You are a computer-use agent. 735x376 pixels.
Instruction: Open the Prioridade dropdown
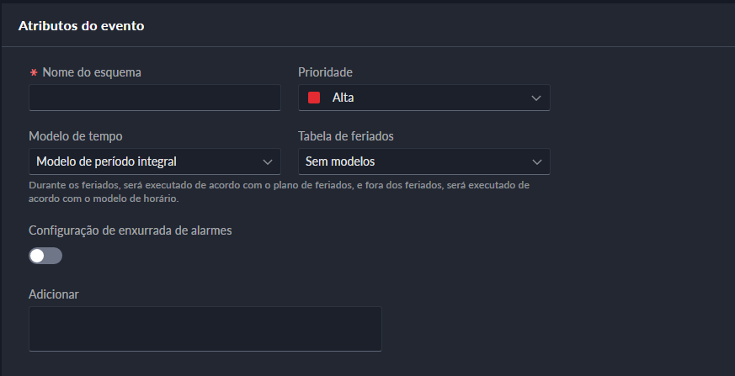coord(423,98)
